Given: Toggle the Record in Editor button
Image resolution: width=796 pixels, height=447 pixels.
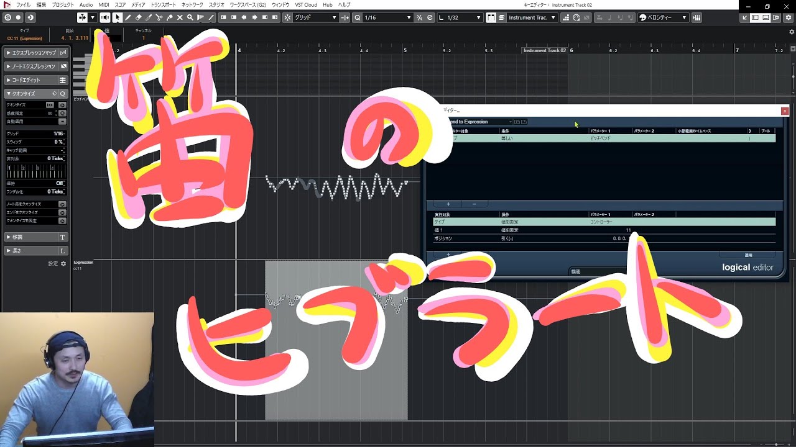Looking at the screenshot, I should click(x=18, y=17).
